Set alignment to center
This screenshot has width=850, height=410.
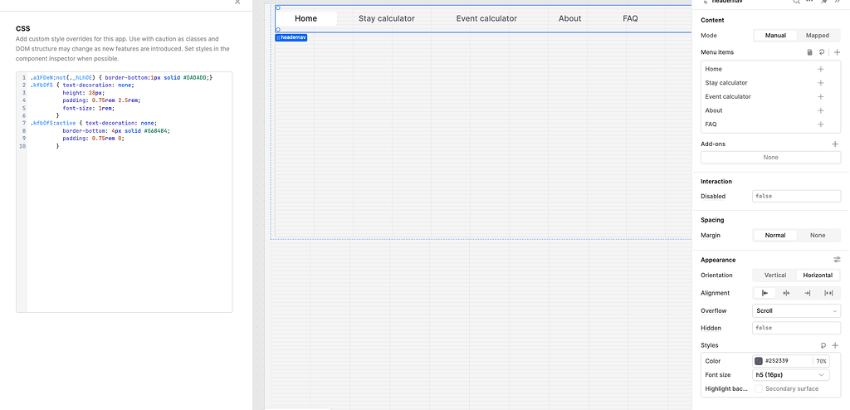(x=786, y=293)
